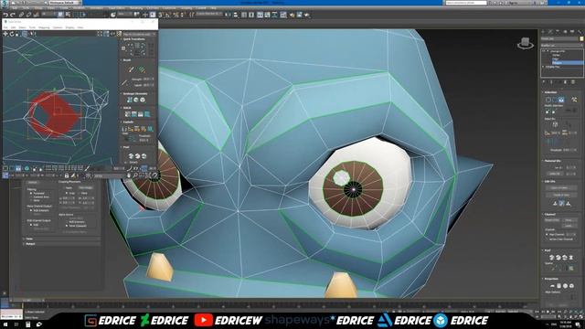The width and height of the screenshot is (585, 329).
Task: Enable Vertex sub-object mode in Edit UVWs bottom bar
Action: [x=5, y=168]
